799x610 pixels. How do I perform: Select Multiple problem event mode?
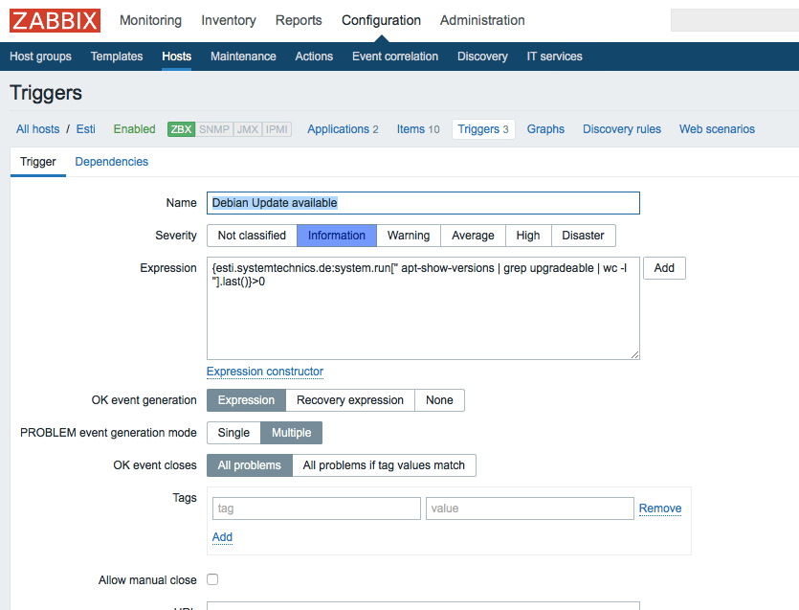coord(292,433)
